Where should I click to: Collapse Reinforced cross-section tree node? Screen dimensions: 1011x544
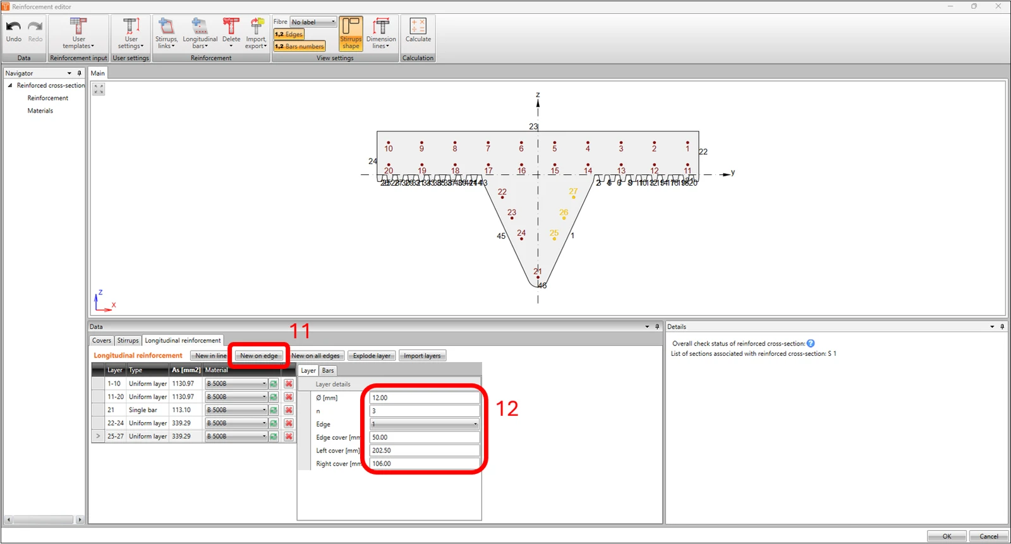point(10,85)
